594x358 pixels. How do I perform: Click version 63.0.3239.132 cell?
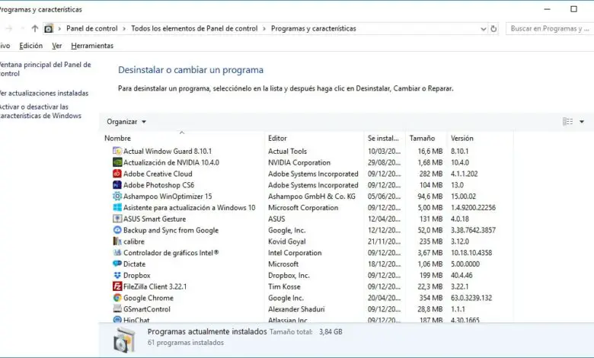(x=471, y=298)
